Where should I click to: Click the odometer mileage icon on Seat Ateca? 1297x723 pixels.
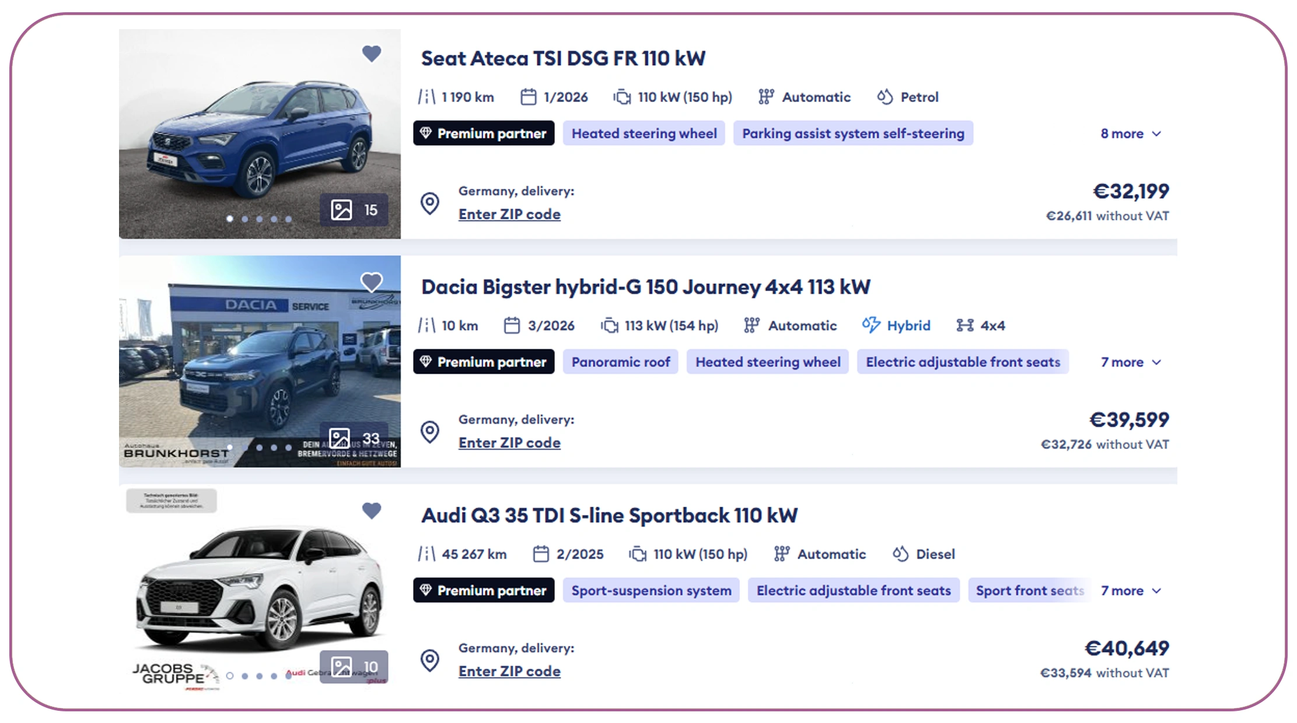(x=428, y=97)
